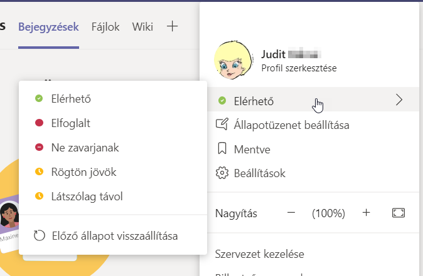Switch to the Fájlok tab
This screenshot has height=276, width=423.
(105, 27)
